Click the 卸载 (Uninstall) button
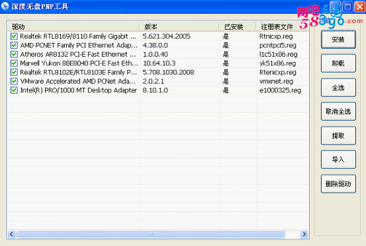This screenshot has width=366, height=246. tap(338, 63)
